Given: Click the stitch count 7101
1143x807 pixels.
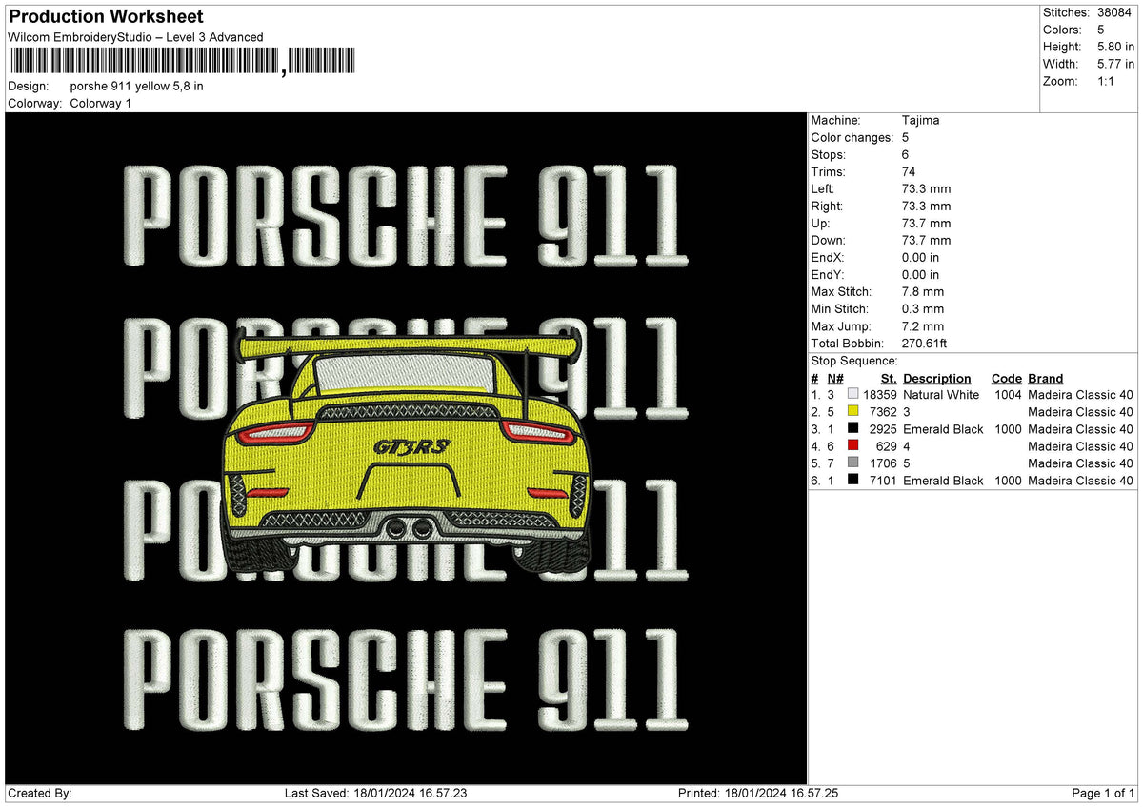Looking at the screenshot, I should (884, 481).
